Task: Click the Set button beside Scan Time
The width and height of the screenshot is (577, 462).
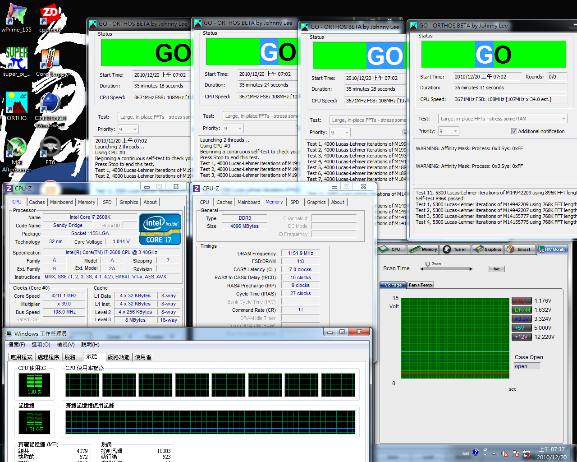Action: (496, 269)
